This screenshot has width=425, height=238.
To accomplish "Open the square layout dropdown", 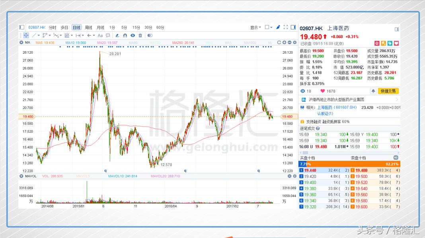I will 269,27.
